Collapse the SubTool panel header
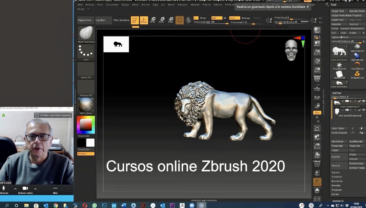Viewport: 366px width, 208px height. pyautogui.click(x=337, y=93)
